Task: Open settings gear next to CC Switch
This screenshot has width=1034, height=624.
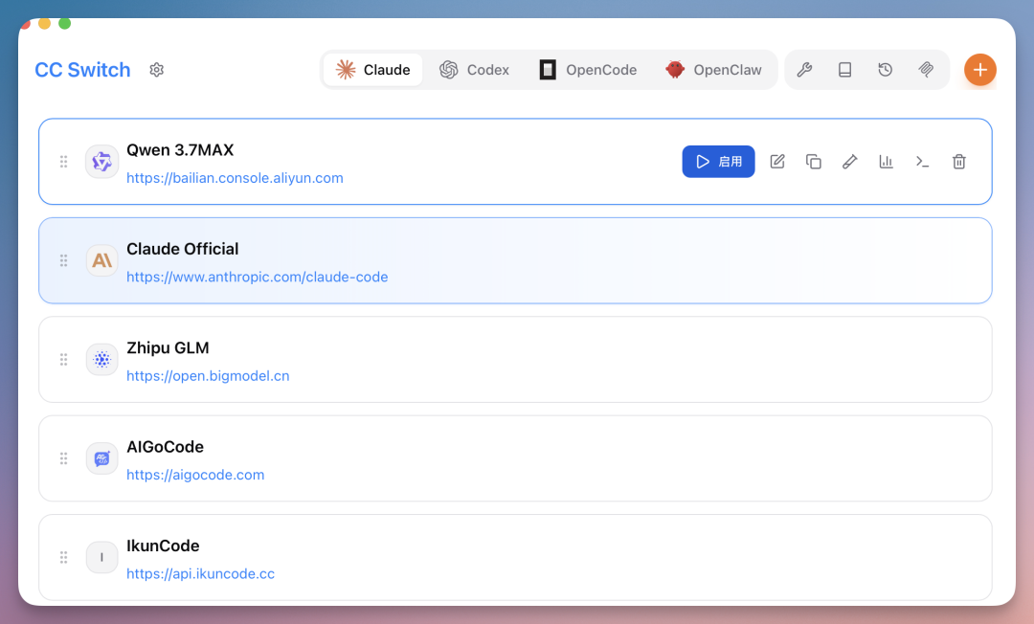Action: click(156, 70)
